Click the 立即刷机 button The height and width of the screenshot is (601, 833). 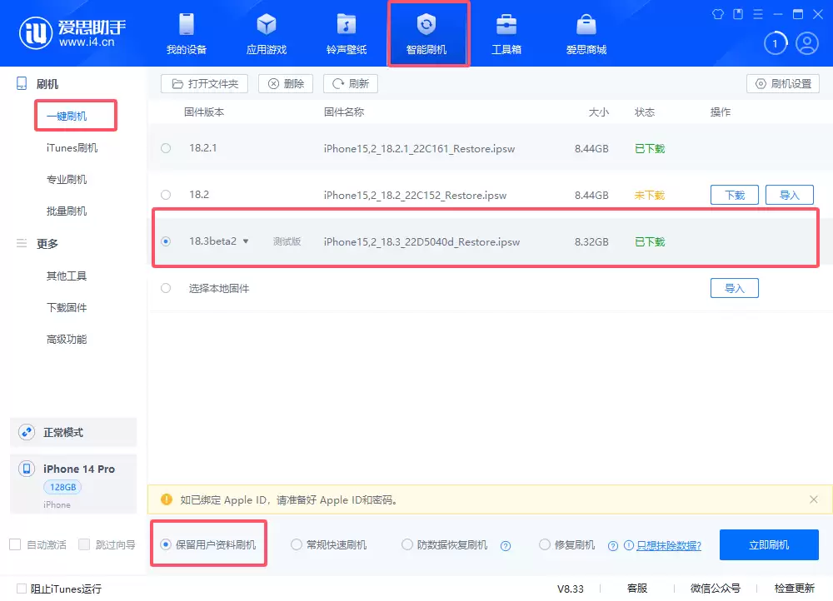click(768, 544)
